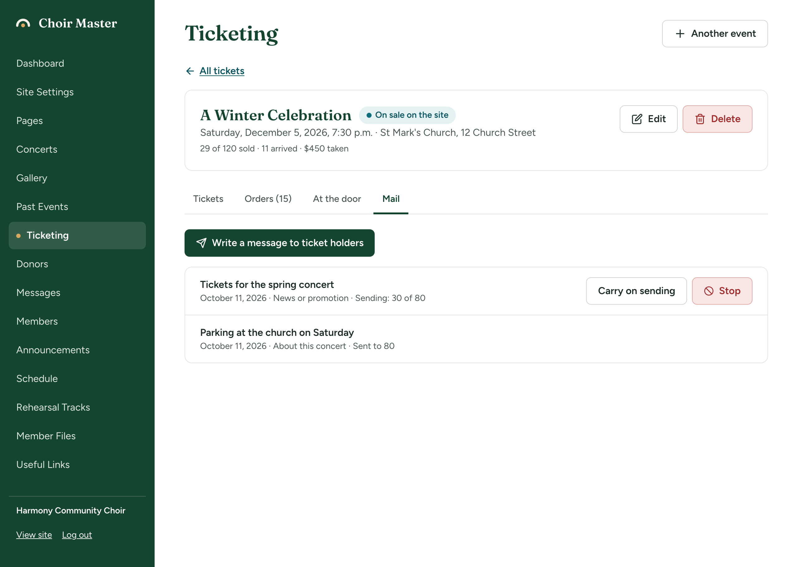Click the Ticketing page heading
The width and height of the screenshot is (798, 567).
[x=232, y=34]
